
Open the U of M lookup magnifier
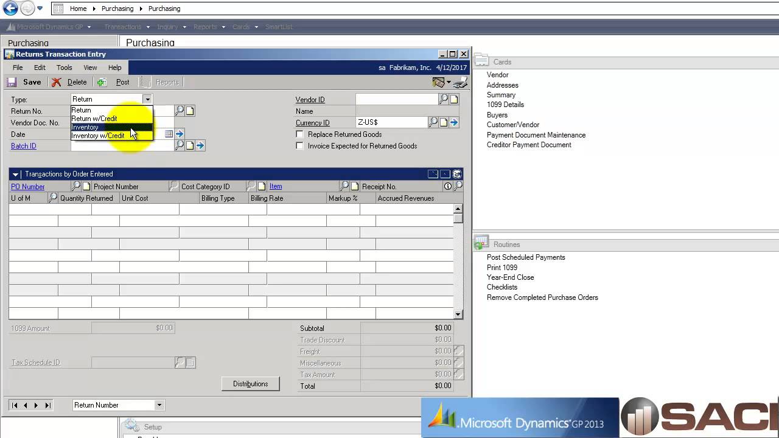tap(53, 198)
